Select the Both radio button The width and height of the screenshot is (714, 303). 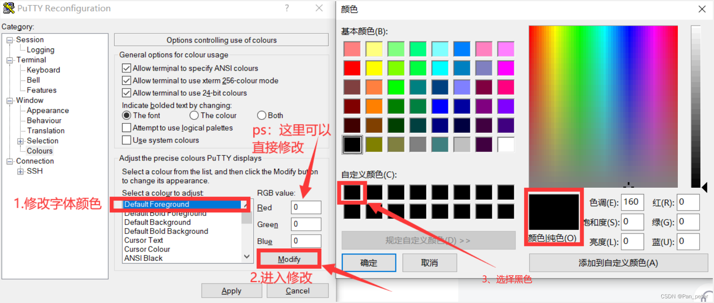click(x=262, y=116)
